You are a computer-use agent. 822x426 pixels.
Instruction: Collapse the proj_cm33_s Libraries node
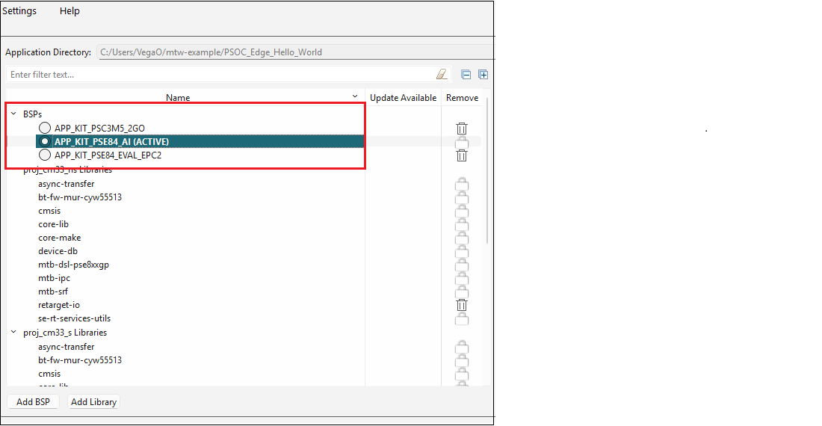pos(13,333)
